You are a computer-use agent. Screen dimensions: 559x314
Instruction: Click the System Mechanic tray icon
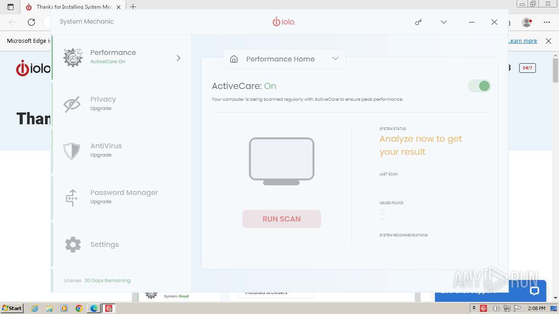click(483, 308)
